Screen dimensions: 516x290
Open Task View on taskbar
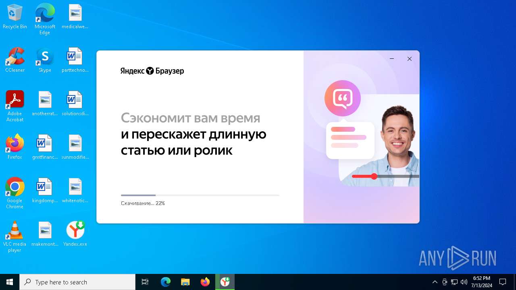click(x=145, y=282)
